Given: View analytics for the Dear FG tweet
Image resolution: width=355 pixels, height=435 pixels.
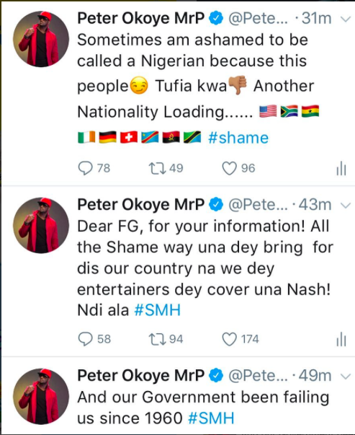Looking at the screenshot, I should click(x=341, y=339).
